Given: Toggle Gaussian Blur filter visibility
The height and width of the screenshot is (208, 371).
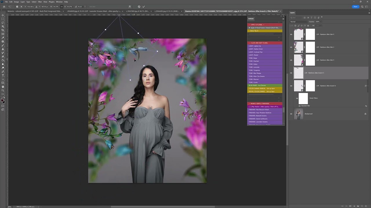Looking at the screenshot, I should pos(299,106).
